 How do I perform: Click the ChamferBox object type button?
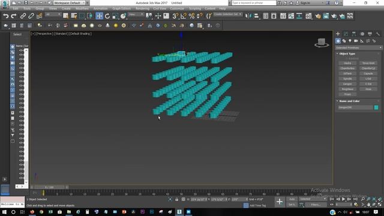pyautogui.click(x=347, y=68)
